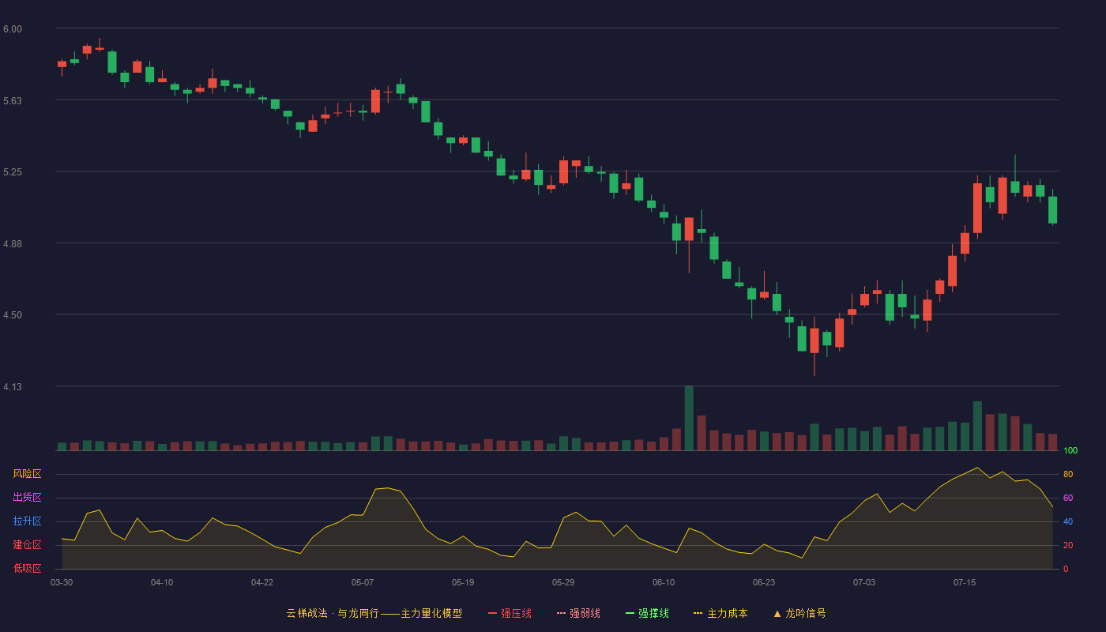This screenshot has width=1106, height=632.
Task: Click the 5.63 price axis label
Action: pyautogui.click(x=13, y=101)
